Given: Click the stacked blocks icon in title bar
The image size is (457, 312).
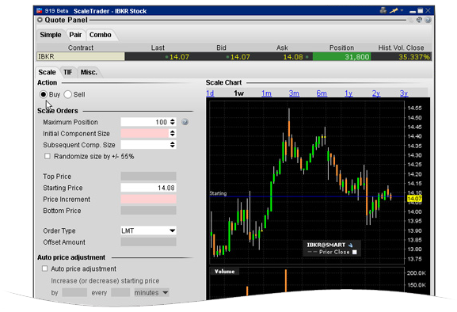Looking at the screenshot, I should [x=383, y=11].
